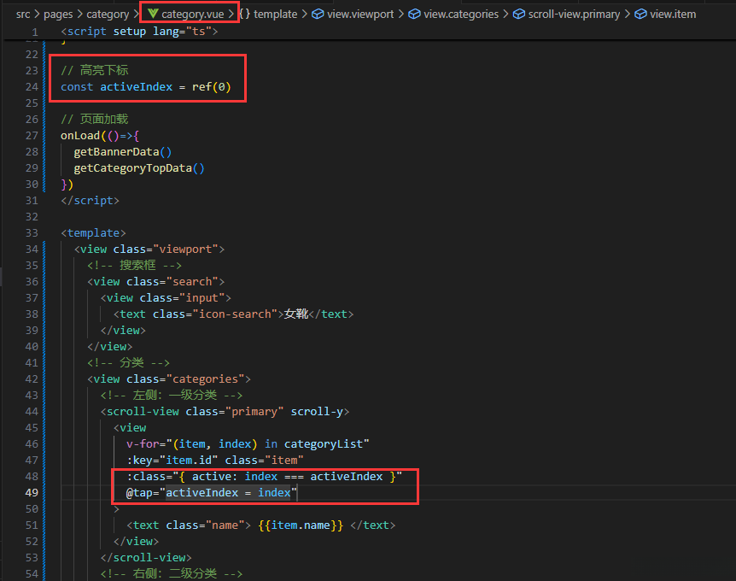
Task: Click the 'onLoad' call on line 27
Action: [80, 136]
